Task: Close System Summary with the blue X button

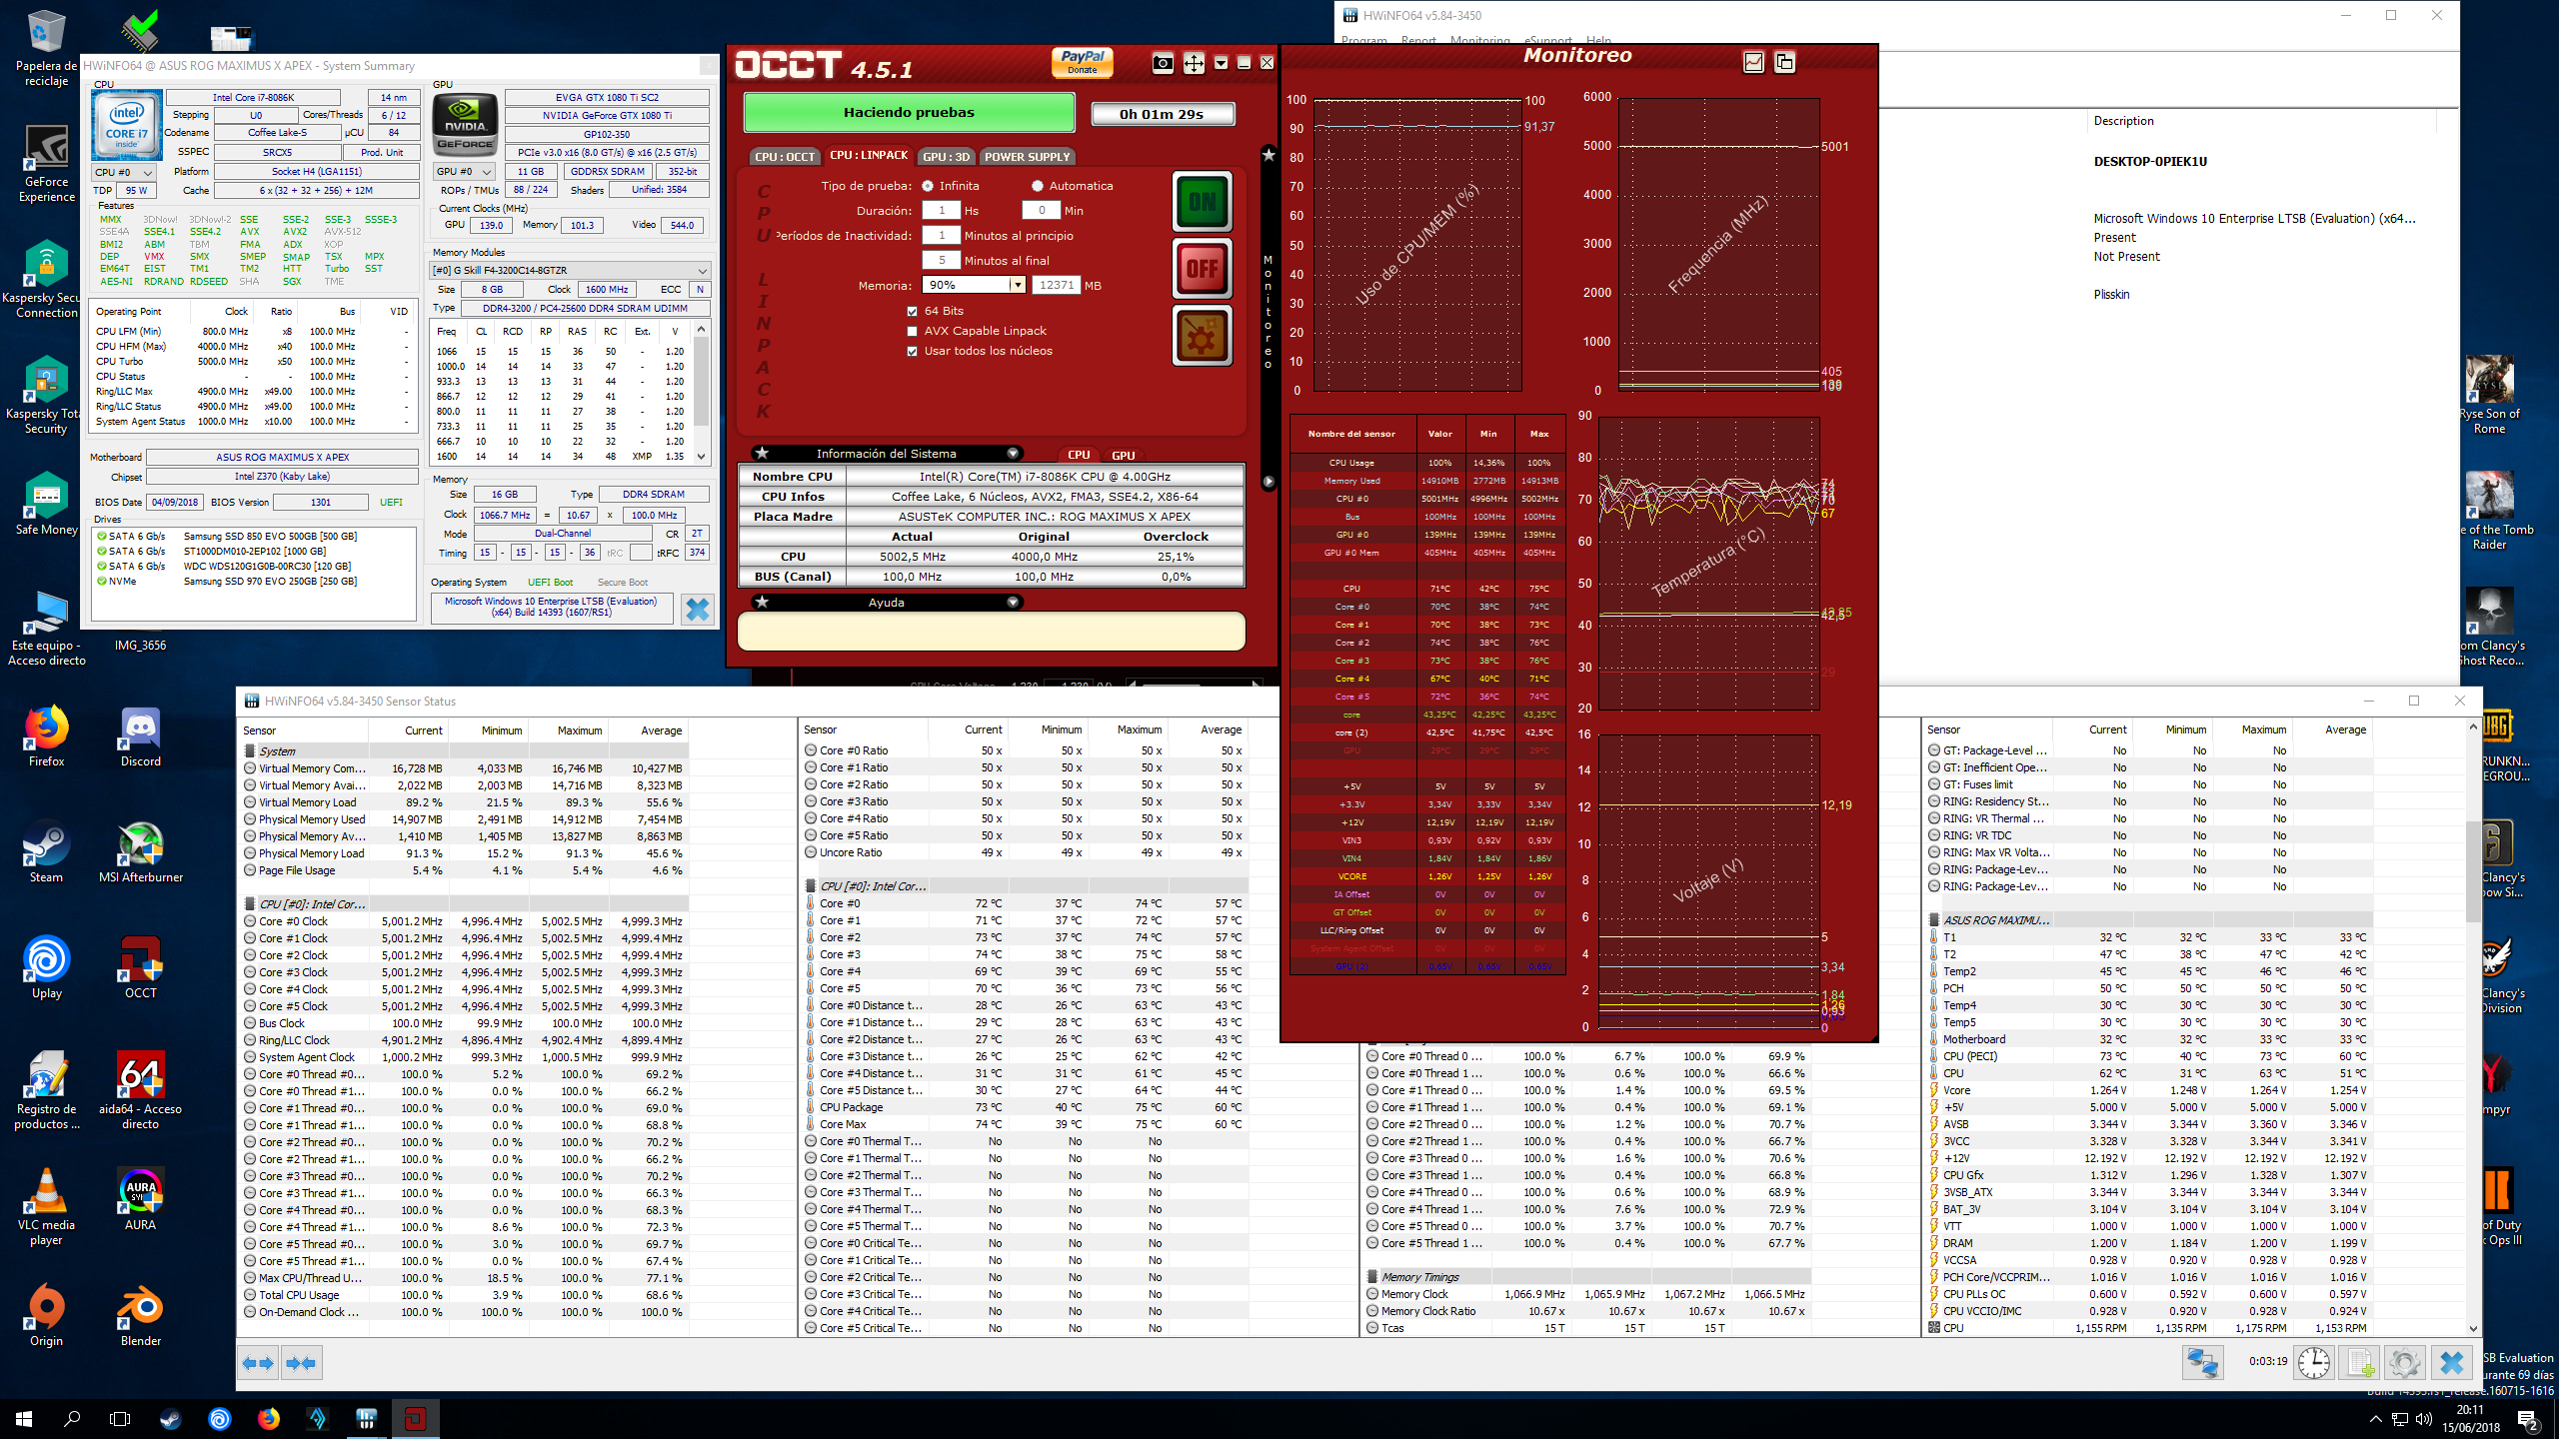Action: coord(698,609)
